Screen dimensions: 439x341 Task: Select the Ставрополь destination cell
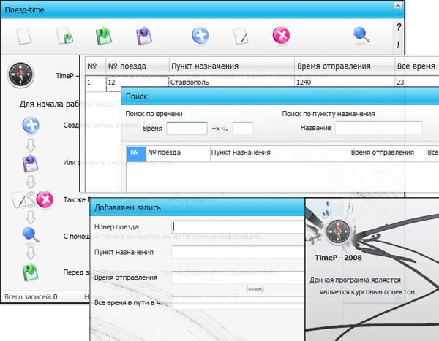(x=232, y=83)
